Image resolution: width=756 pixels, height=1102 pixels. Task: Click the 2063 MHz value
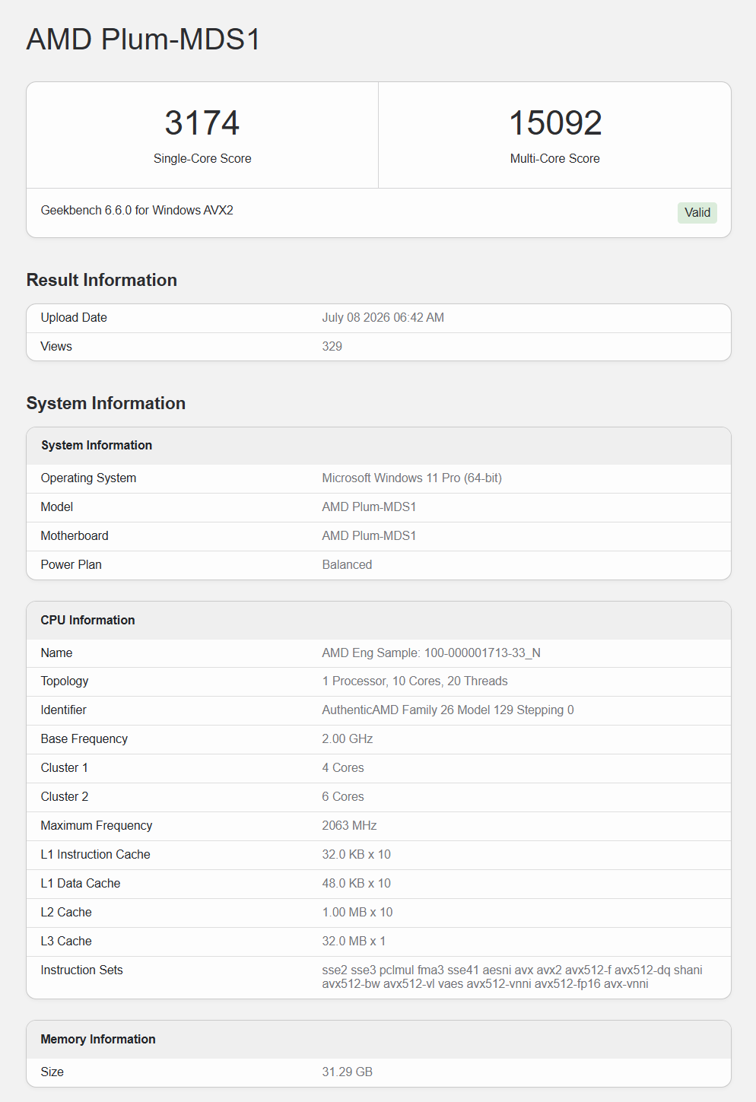pyautogui.click(x=349, y=825)
